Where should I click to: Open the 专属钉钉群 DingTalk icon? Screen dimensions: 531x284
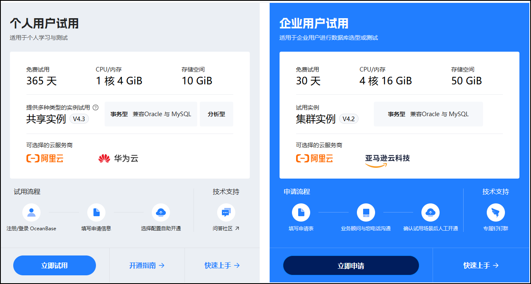coord(495,212)
